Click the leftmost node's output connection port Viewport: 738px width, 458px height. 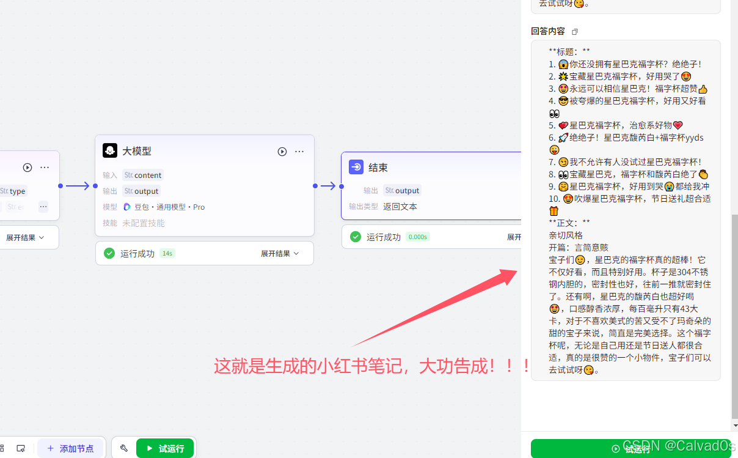pyautogui.click(x=60, y=186)
